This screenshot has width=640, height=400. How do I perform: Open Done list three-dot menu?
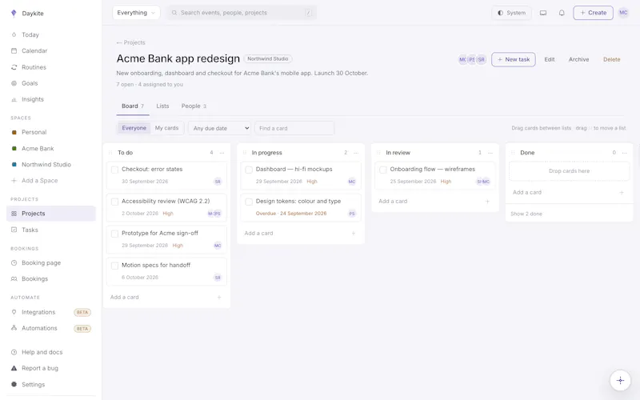coord(624,153)
